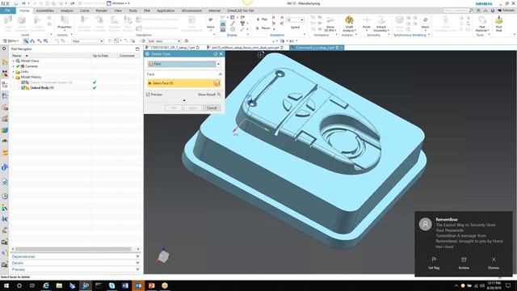Click Show Result magnifier icon

tap(219, 95)
